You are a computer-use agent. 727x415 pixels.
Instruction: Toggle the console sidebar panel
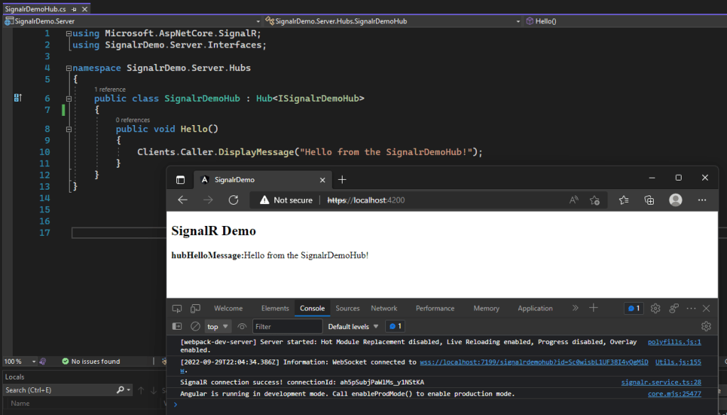tap(178, 327)
